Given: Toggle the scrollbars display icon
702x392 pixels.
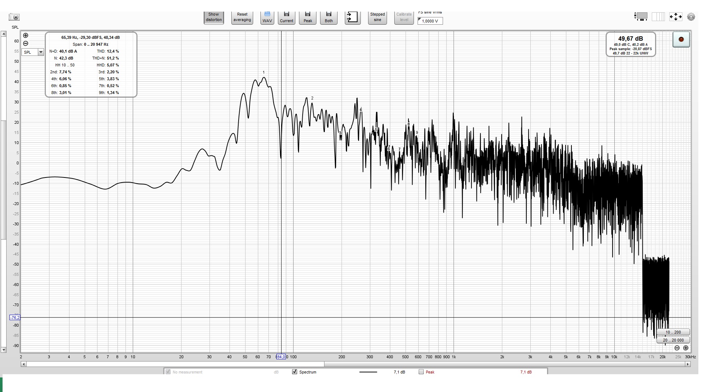Looking at the screenshot, I should (x=641, y=17).
